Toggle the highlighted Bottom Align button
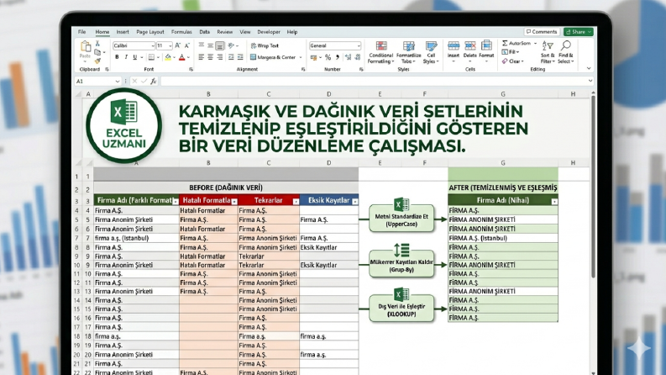Image resolution: width=666 pixels, height=375 pixels. [x=219, y=45]
